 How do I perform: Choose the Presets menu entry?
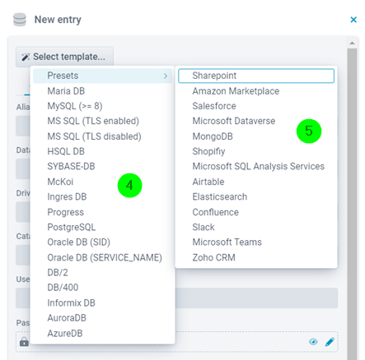tap(102, 76)
